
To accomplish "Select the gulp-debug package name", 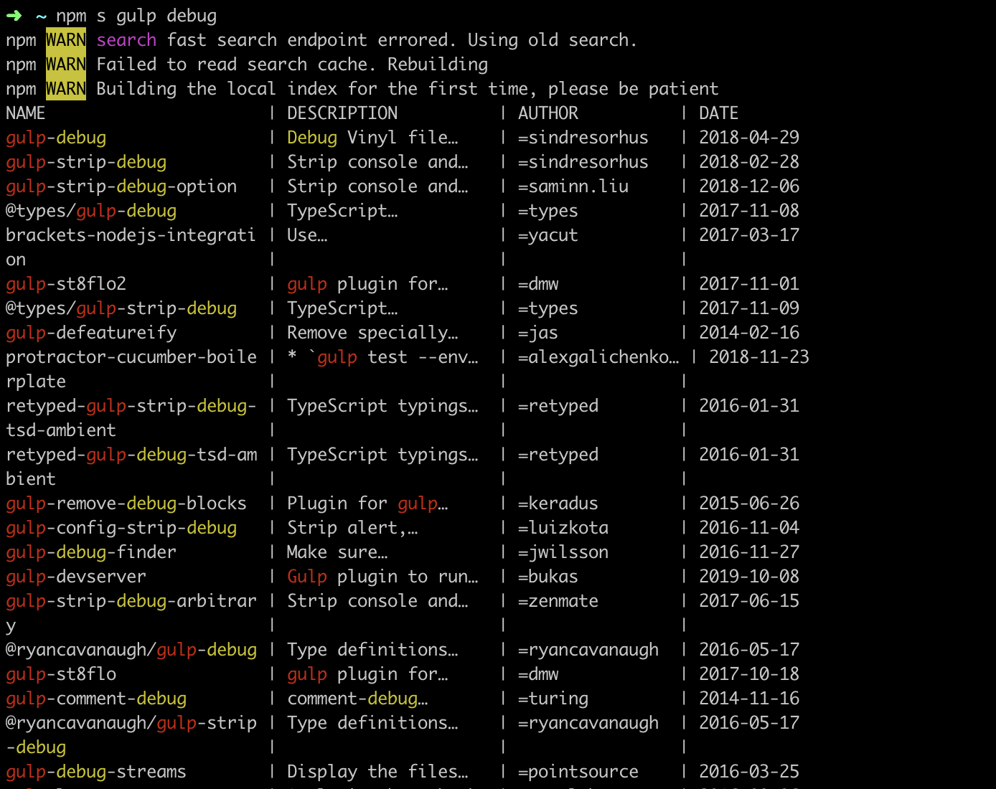I will click(56, 137).
